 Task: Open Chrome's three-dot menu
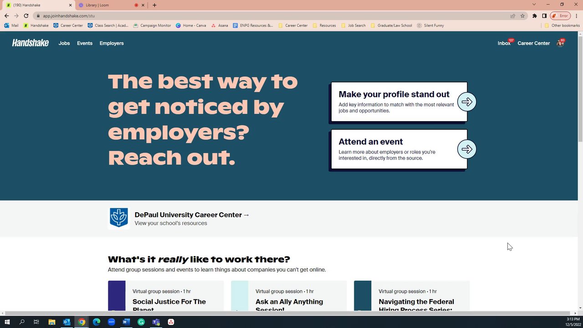577,15
